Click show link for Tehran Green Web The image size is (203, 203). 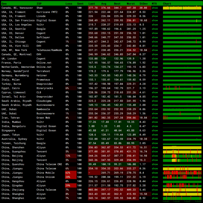pyautogui.click(x=155, y=118)
